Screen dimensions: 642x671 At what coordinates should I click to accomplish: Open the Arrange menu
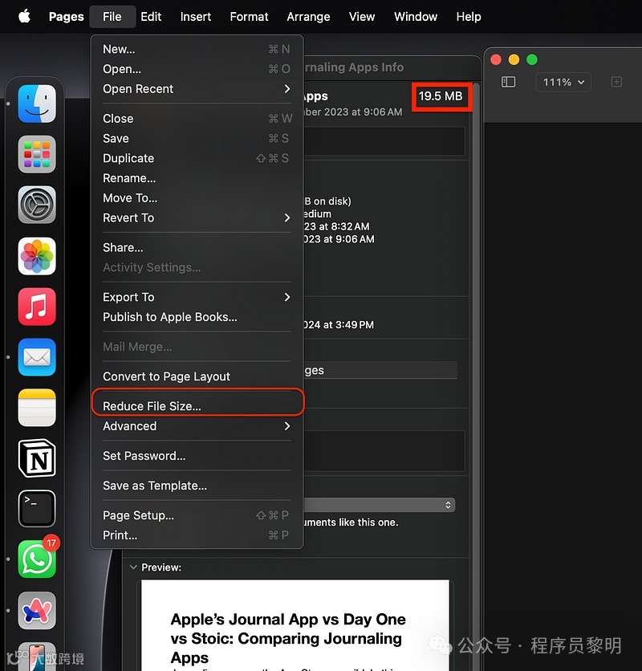point(308,17)
